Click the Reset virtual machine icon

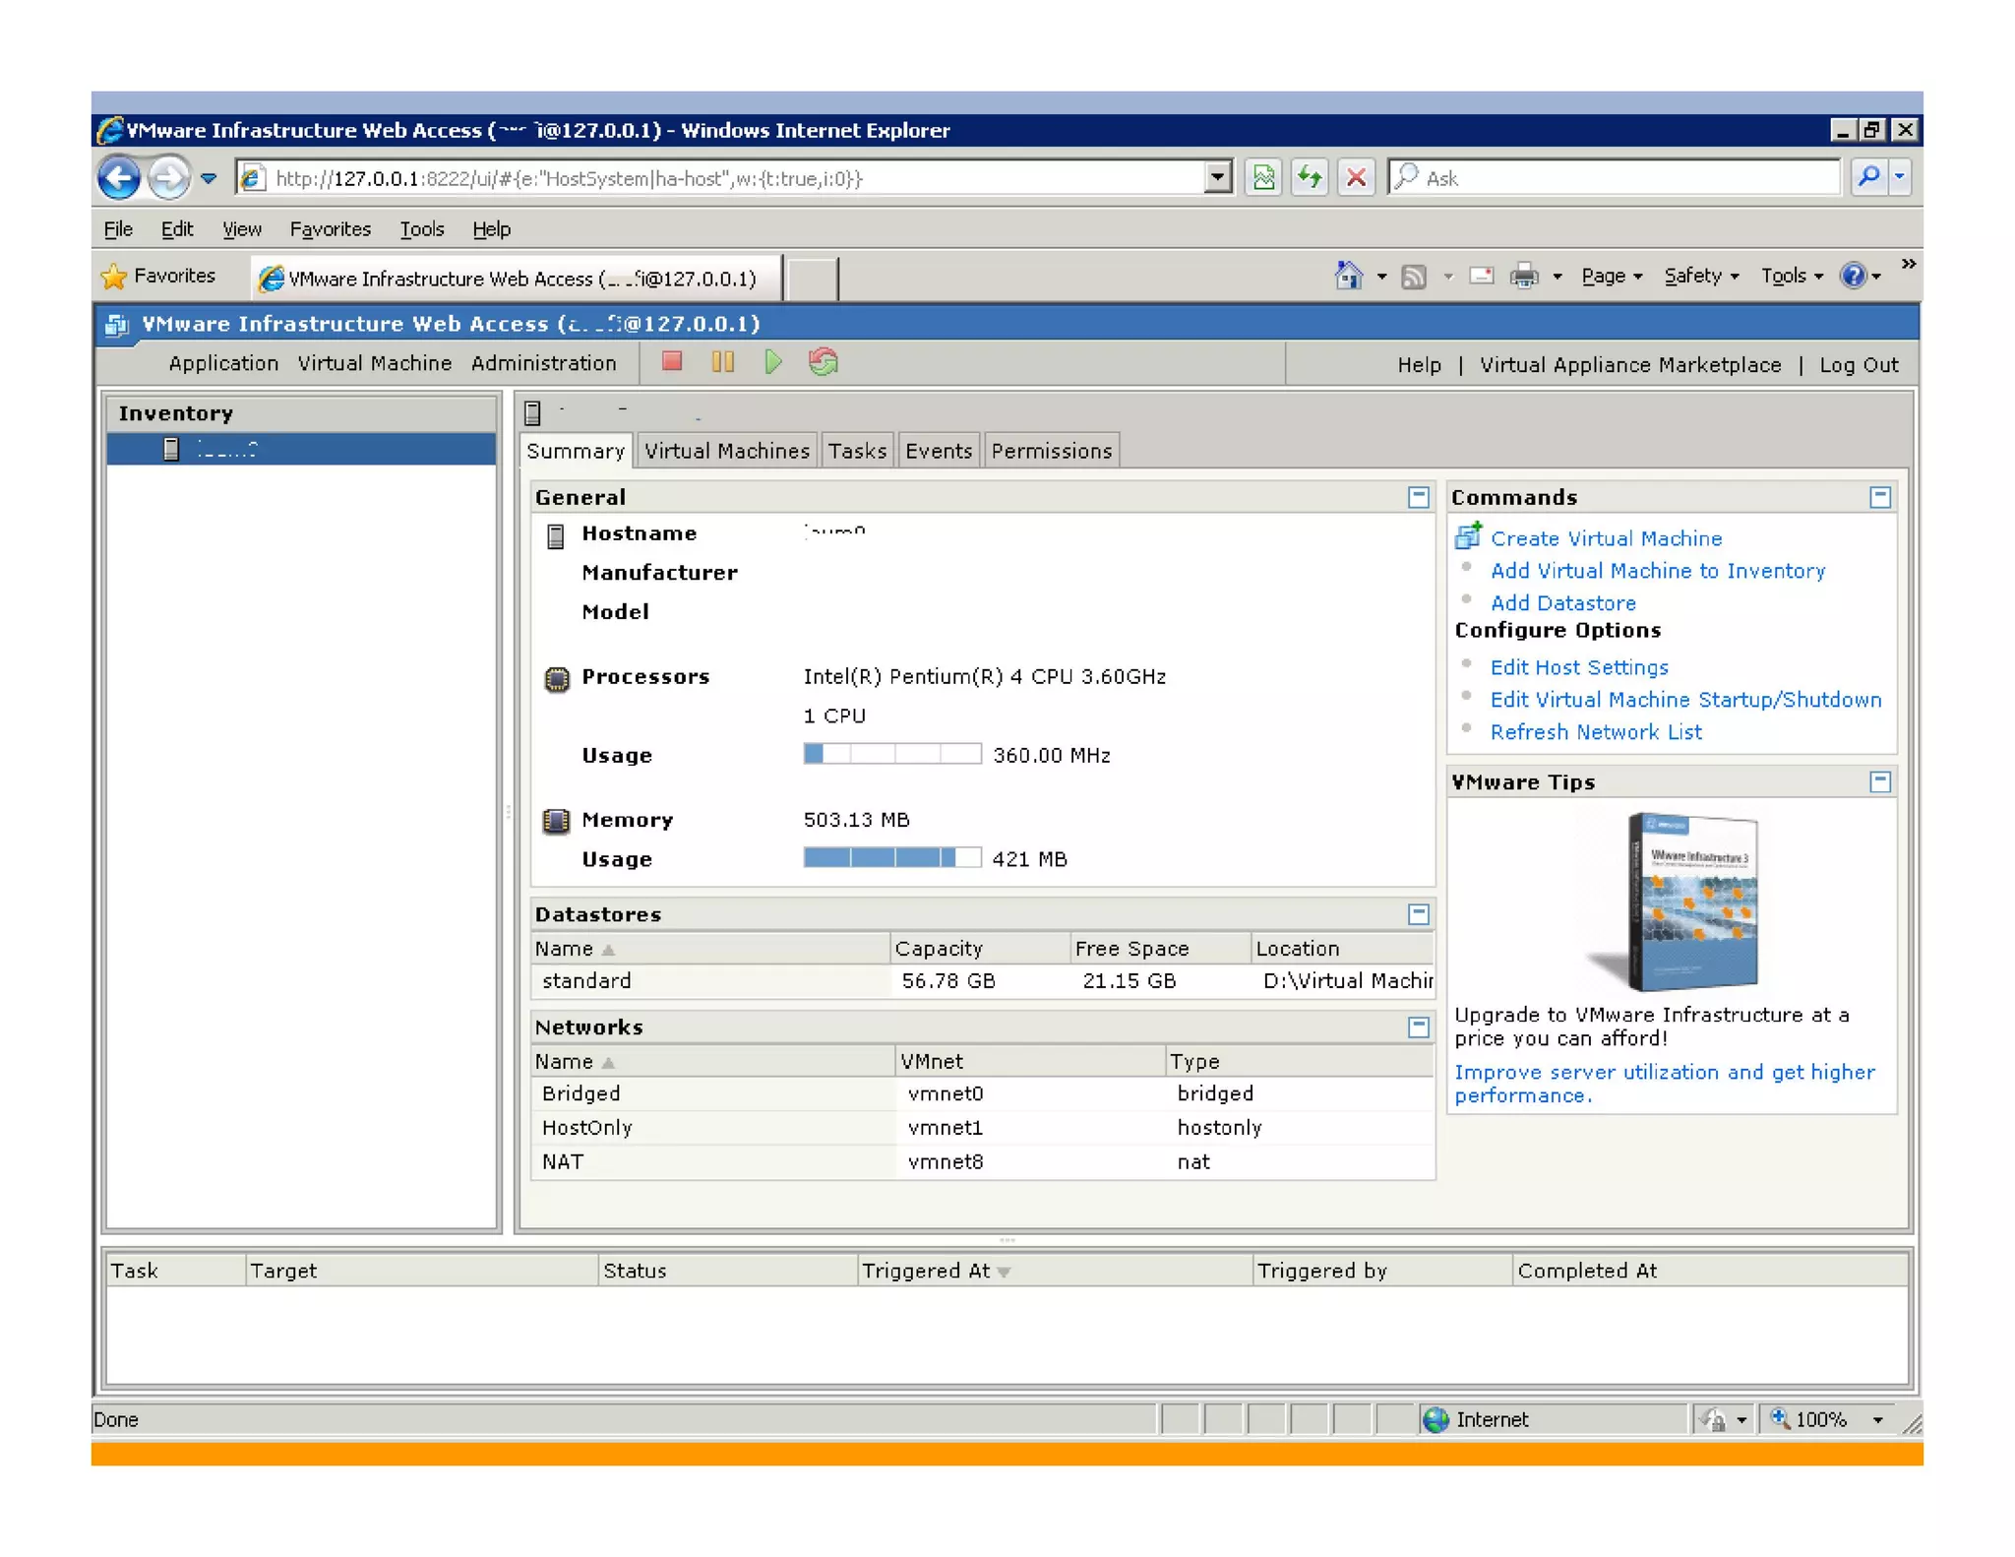pos(824,362)
